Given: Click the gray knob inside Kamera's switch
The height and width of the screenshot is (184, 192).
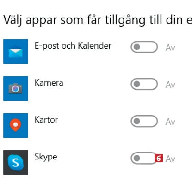Looking at the screenshot, I should tap(137, 84).
